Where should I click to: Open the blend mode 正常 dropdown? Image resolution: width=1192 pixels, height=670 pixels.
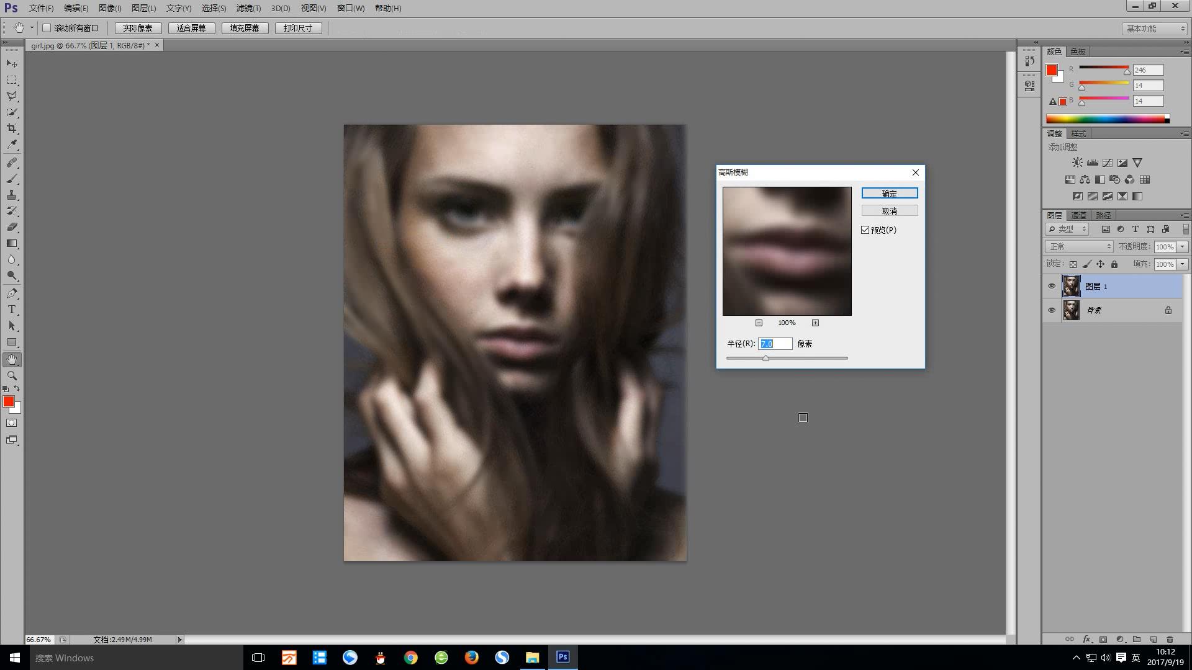(1079, 246)
